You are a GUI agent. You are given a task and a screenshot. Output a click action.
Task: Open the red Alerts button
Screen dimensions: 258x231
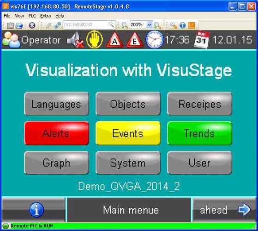click(x=57, y=133)
